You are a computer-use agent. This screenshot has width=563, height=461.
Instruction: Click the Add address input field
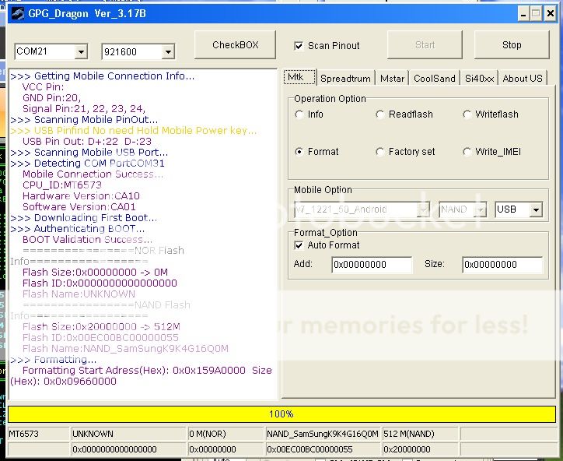[x=372, y=265]
